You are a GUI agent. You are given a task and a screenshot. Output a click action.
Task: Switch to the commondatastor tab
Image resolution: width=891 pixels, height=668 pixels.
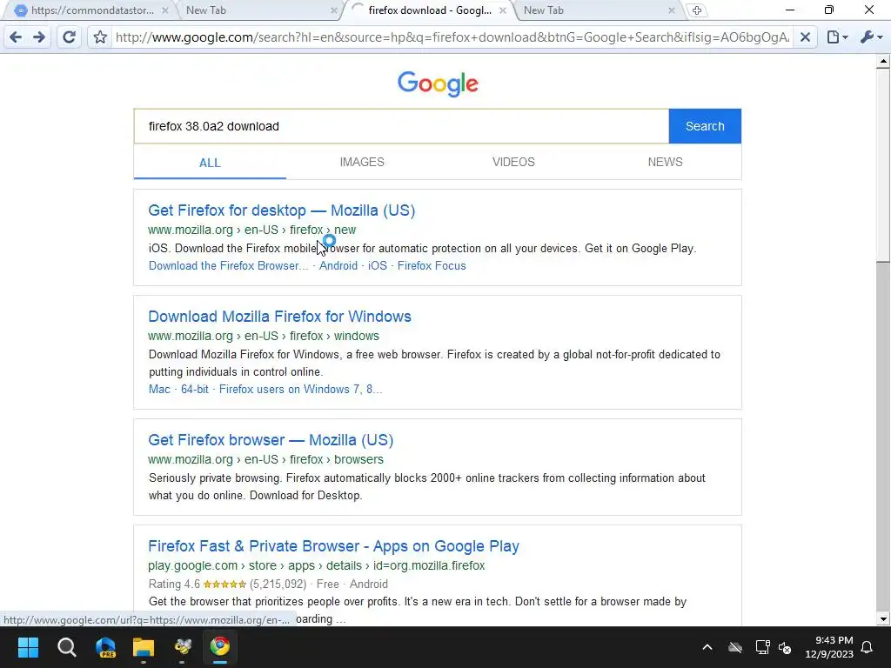coord(85,10)
